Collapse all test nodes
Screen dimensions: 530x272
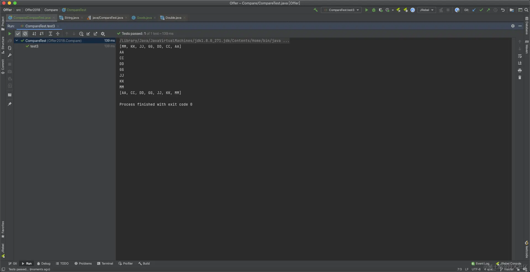pyautogui.click(x=58, y=34)
